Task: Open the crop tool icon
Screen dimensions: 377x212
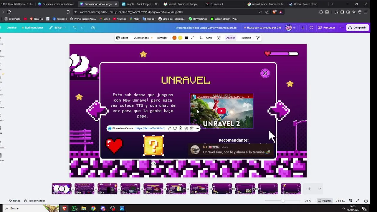Action: (x=201, y=38)
